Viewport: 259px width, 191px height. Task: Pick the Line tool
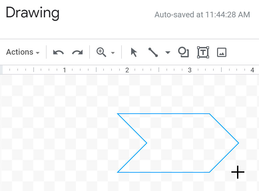153,52
